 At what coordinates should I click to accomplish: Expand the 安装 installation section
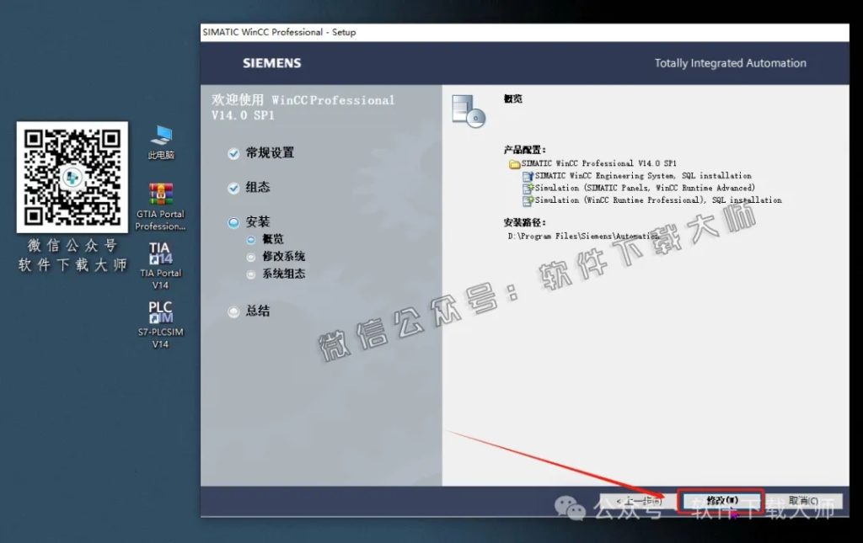click(x=233, y=221)
